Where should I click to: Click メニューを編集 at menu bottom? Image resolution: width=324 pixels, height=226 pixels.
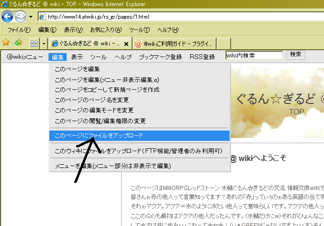tap(113, 166)
